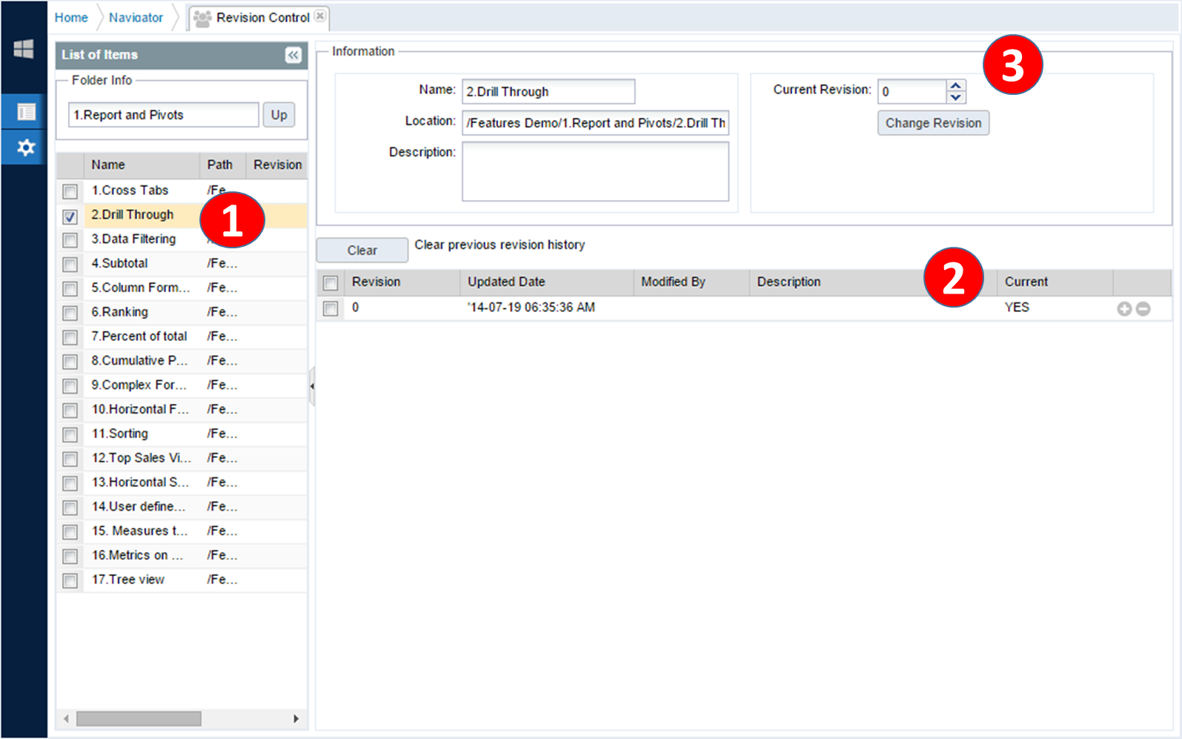Click Clear to erase revision history
The image size is (1182, 739).
pyautogui.click(x=362, y=251)
